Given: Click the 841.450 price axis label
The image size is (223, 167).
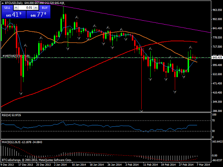Looking at the screenshot, I should 217,28.
